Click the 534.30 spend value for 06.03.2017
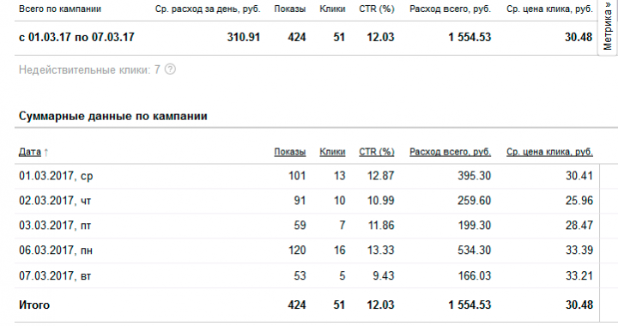Screen dimensions: 618x326 point(474,251)
